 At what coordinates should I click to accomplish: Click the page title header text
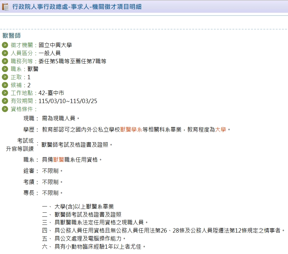click(77, 7)
